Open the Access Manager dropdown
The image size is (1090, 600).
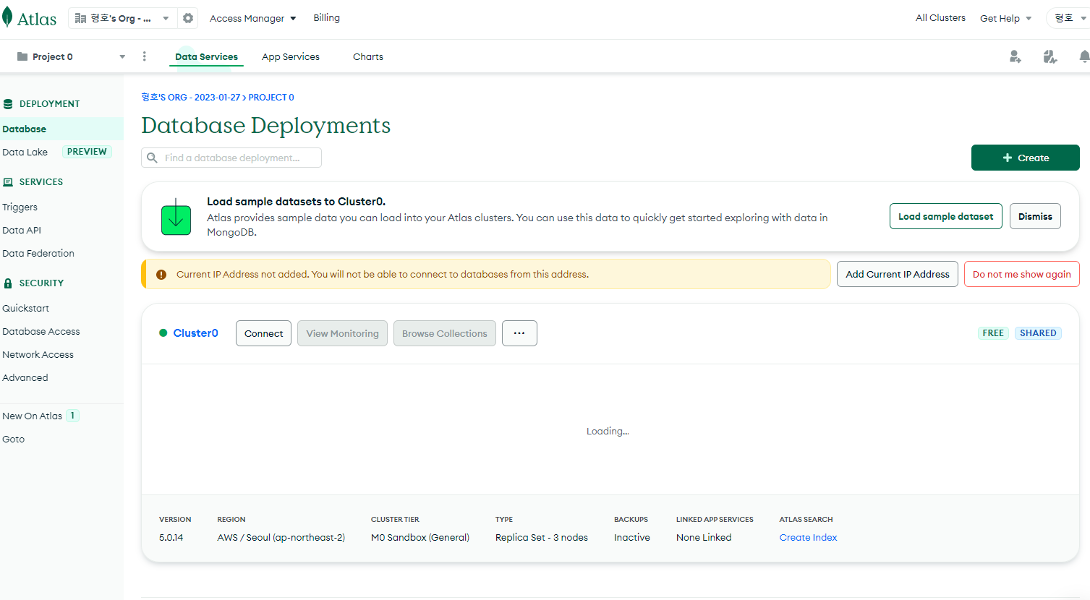(253, 18)
